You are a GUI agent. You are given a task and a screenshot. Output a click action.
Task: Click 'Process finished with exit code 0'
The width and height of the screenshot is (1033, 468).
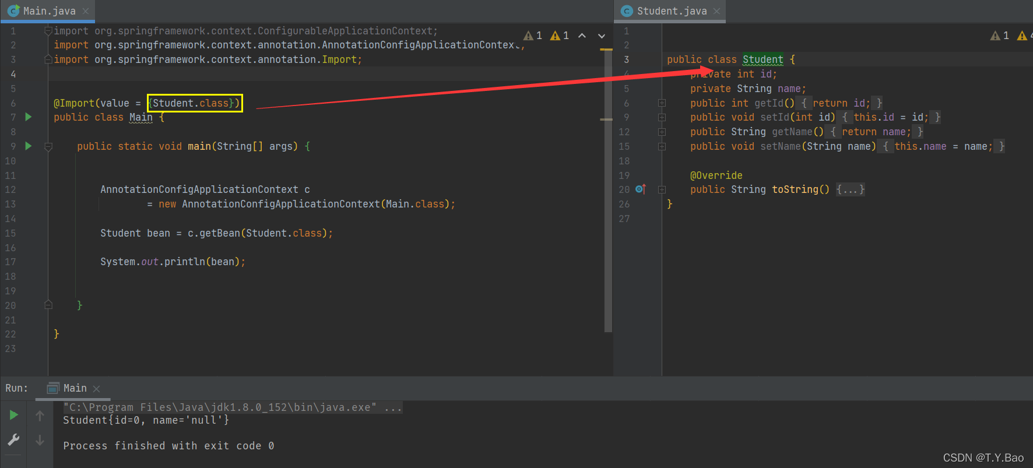tap(168, 446)
